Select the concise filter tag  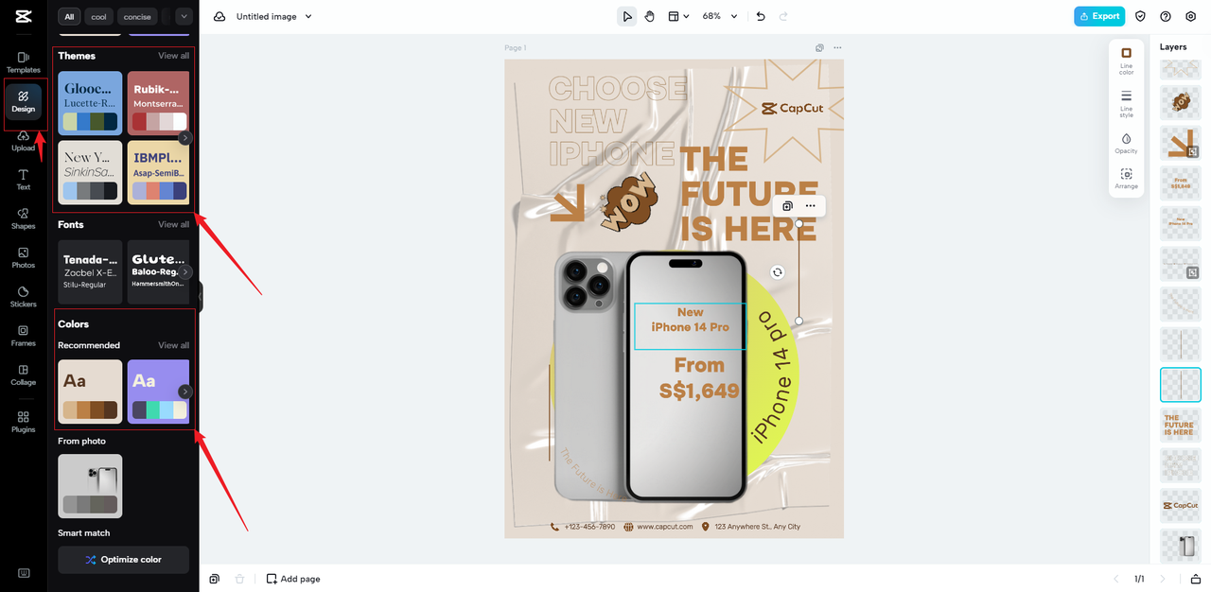point(137,16)
